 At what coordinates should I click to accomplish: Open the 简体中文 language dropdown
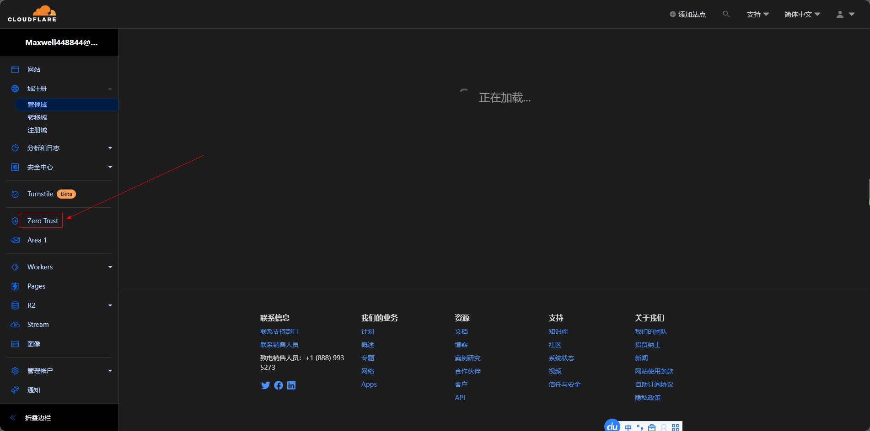click(x=802, y=14)
